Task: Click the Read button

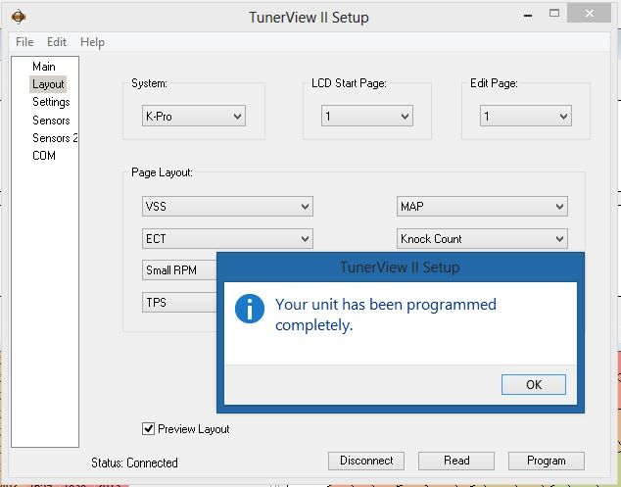Action: point(456,461)
